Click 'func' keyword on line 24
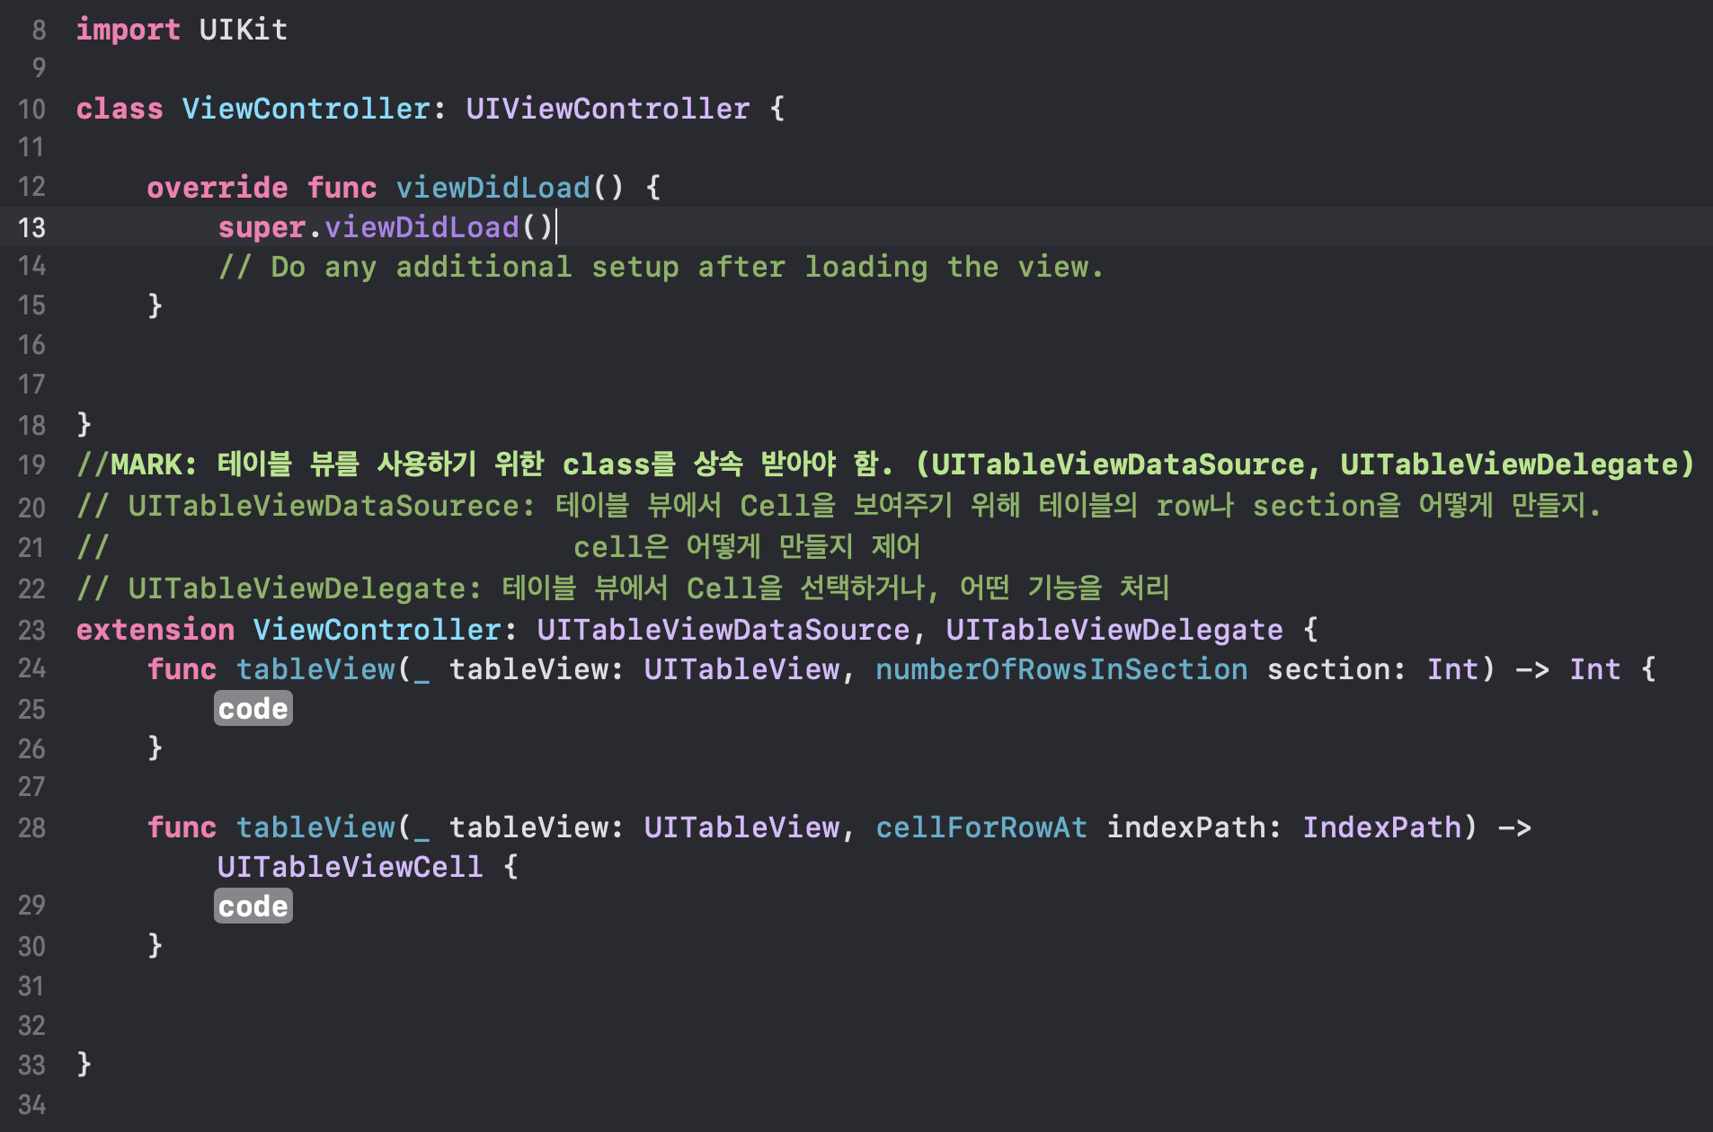This screenshot has height=1132, width=1713. point(182,669)
